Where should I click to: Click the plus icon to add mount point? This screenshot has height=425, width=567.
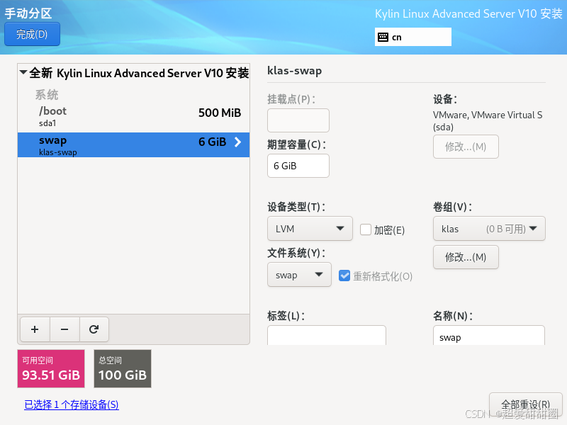point(35,329)
